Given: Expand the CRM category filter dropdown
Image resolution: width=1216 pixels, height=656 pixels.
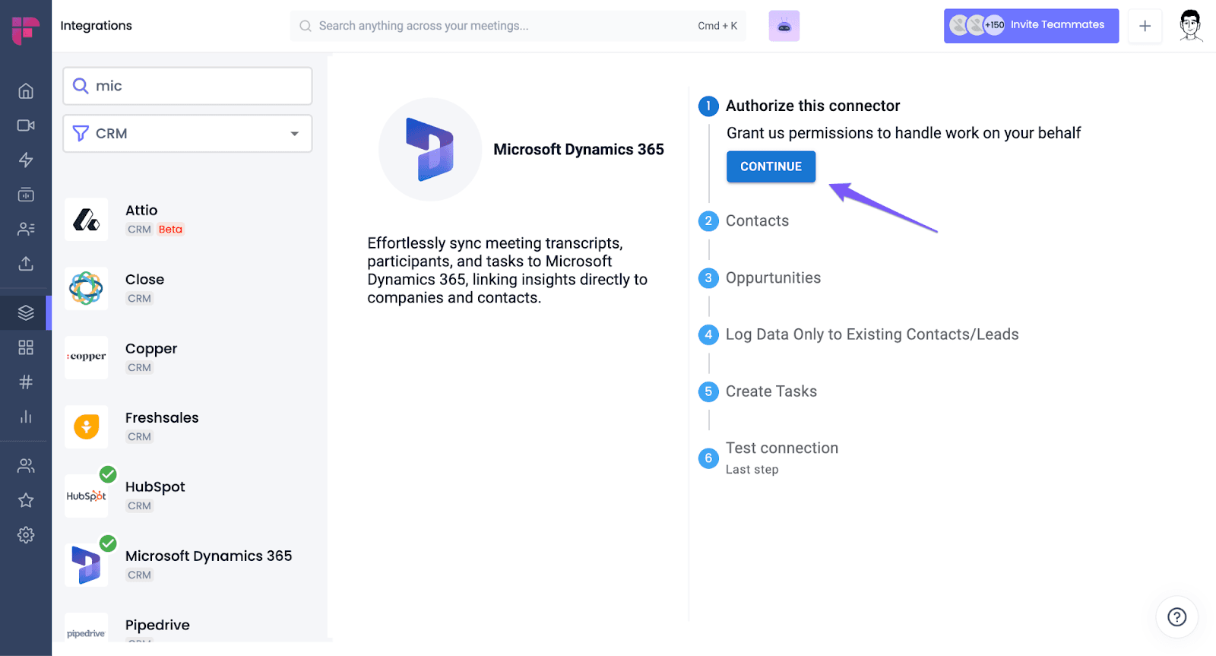Looking at the screenshot, I should coord(188,134).
